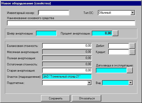Open the Кредит account lookup button
Screen dimensions: 142x103
132,52
